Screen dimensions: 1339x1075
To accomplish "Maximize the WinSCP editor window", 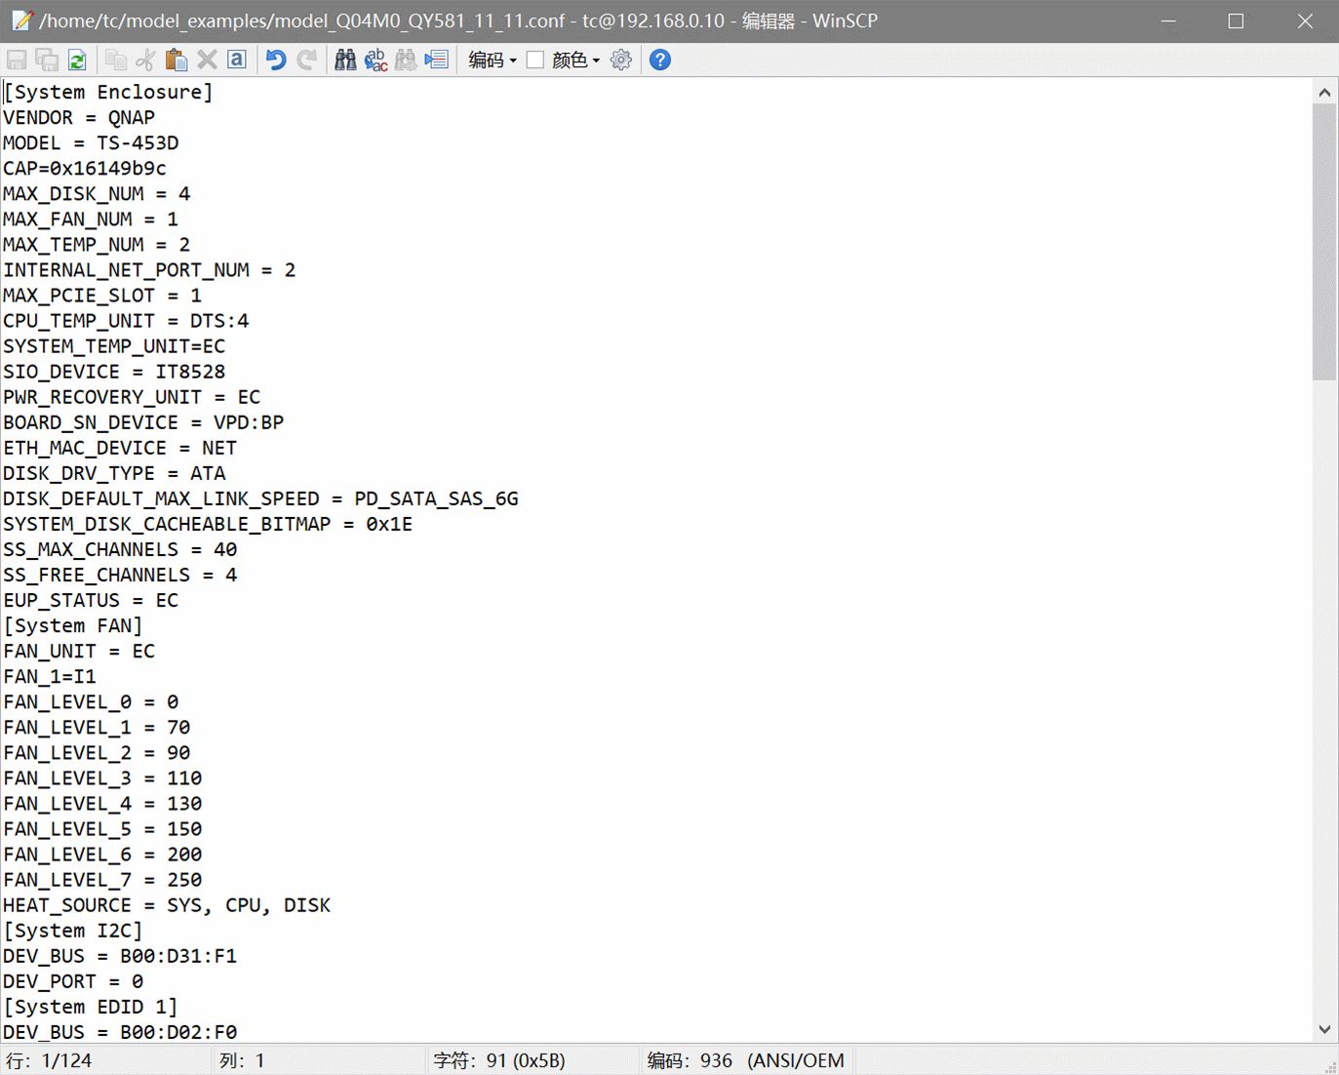I will 1236,20.
